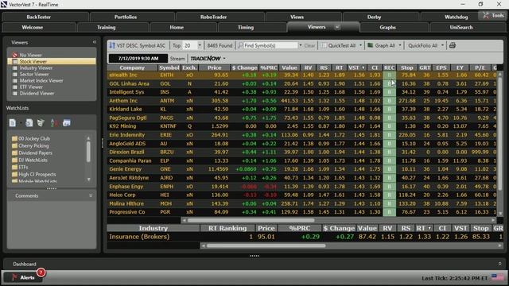Open the DJ WatchLists folder
509x286 pixels.
point(29,160)
